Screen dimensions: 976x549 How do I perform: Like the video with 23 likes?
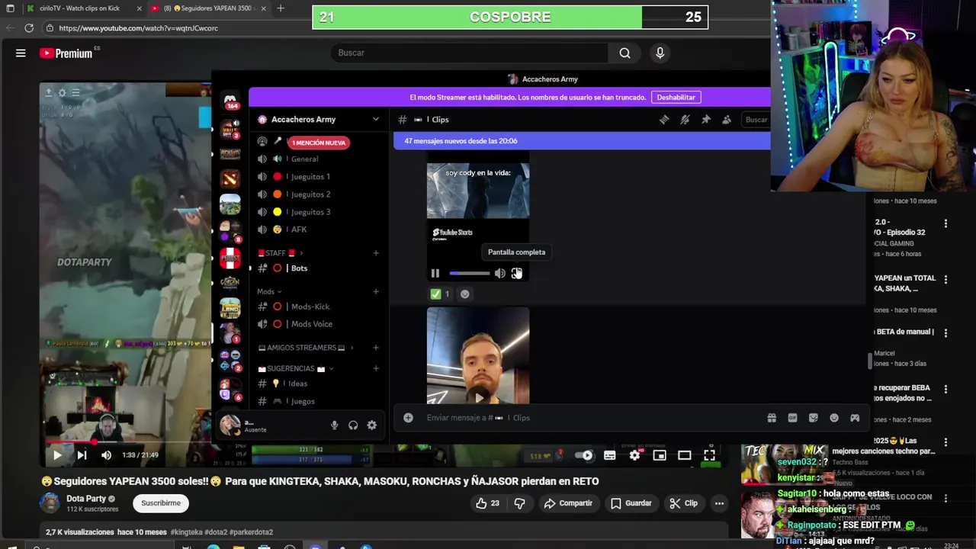488,503
